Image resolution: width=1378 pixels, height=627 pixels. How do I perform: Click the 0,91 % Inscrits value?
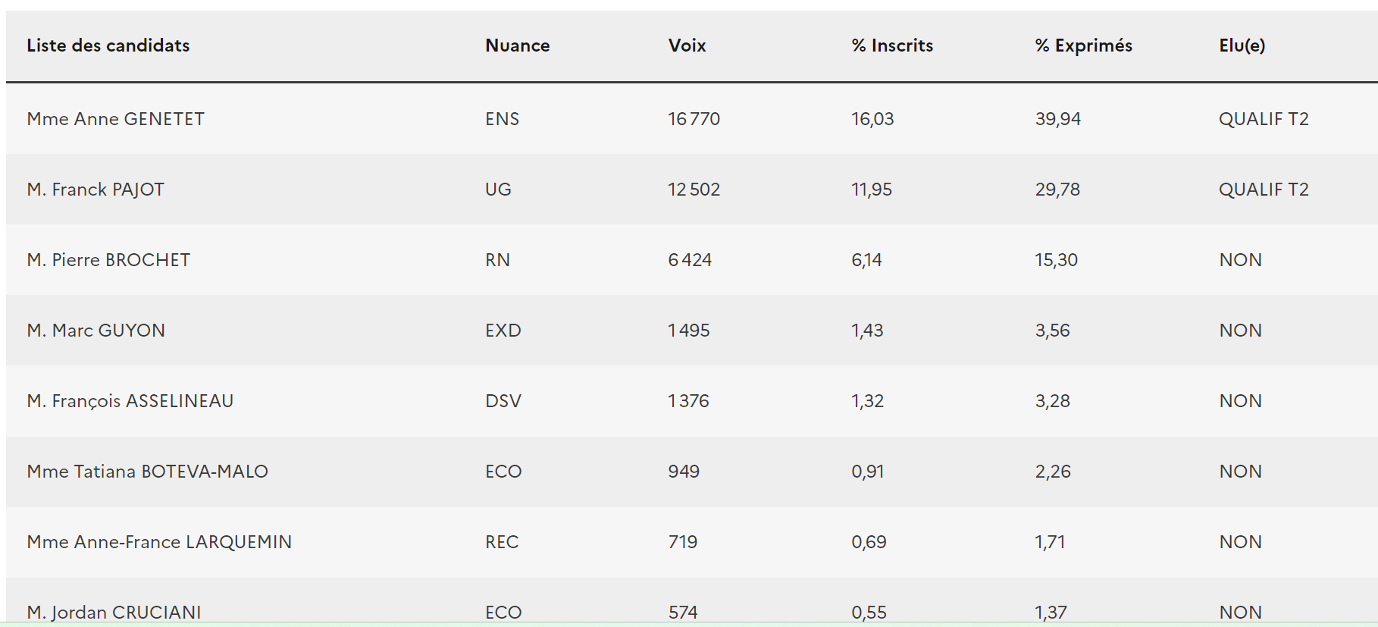867,472
